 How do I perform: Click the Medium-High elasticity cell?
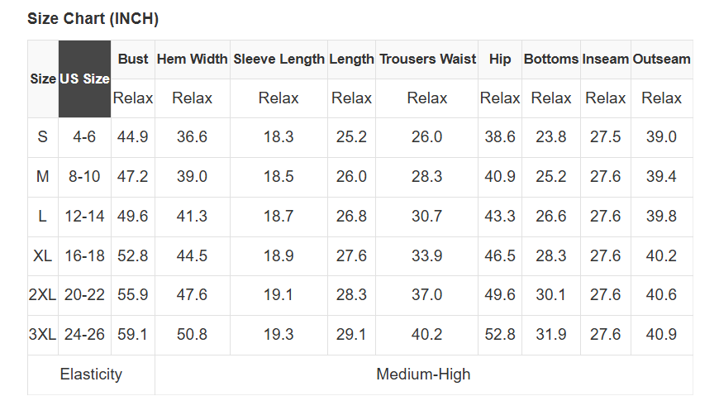pos(423,375)
